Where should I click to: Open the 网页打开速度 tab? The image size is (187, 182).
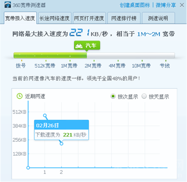(x=89, y=18)
